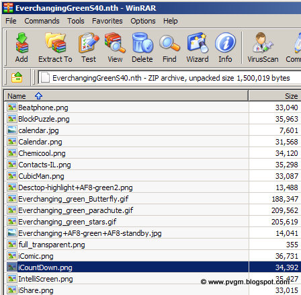
Task: Click the Everchanging_green_stars.gif file icon
Action: 12,221
